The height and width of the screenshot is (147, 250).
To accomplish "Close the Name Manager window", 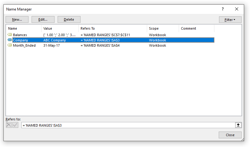I will [237, 9].
